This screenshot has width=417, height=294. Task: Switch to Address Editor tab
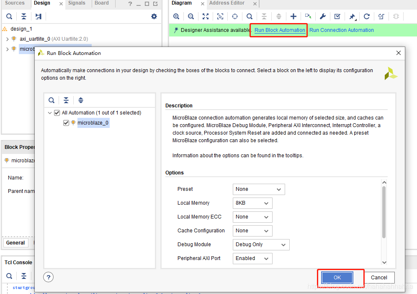tap(227, 3)
